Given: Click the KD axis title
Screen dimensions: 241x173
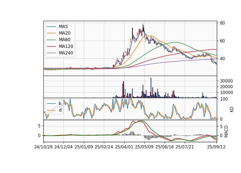Looking at the screenshot, I should pos(232,110).
